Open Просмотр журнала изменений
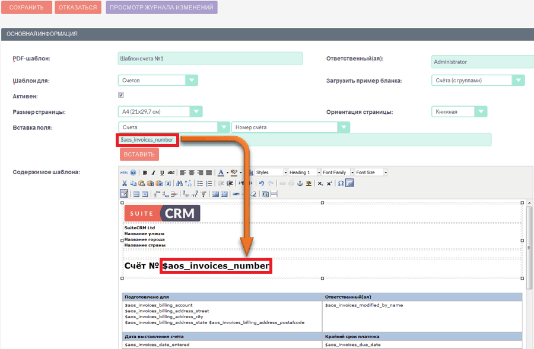The image size is (534, 349). point(161,8)
